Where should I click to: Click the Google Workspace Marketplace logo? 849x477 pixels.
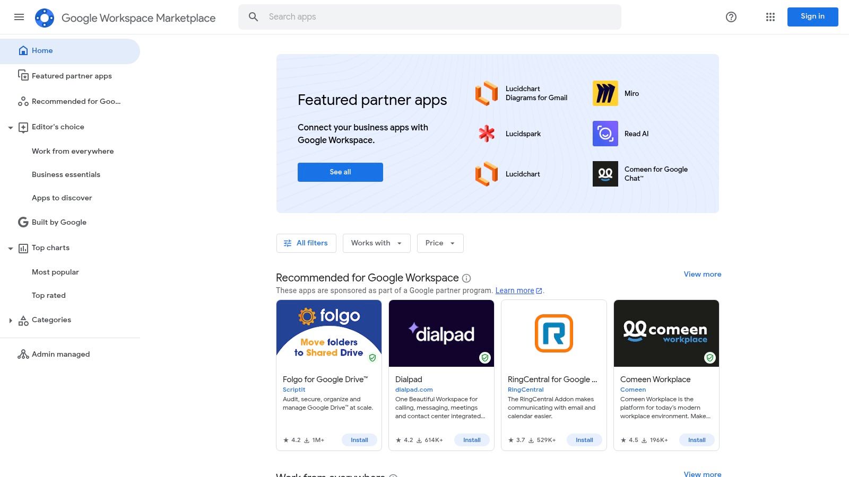(x=45, y=18)
